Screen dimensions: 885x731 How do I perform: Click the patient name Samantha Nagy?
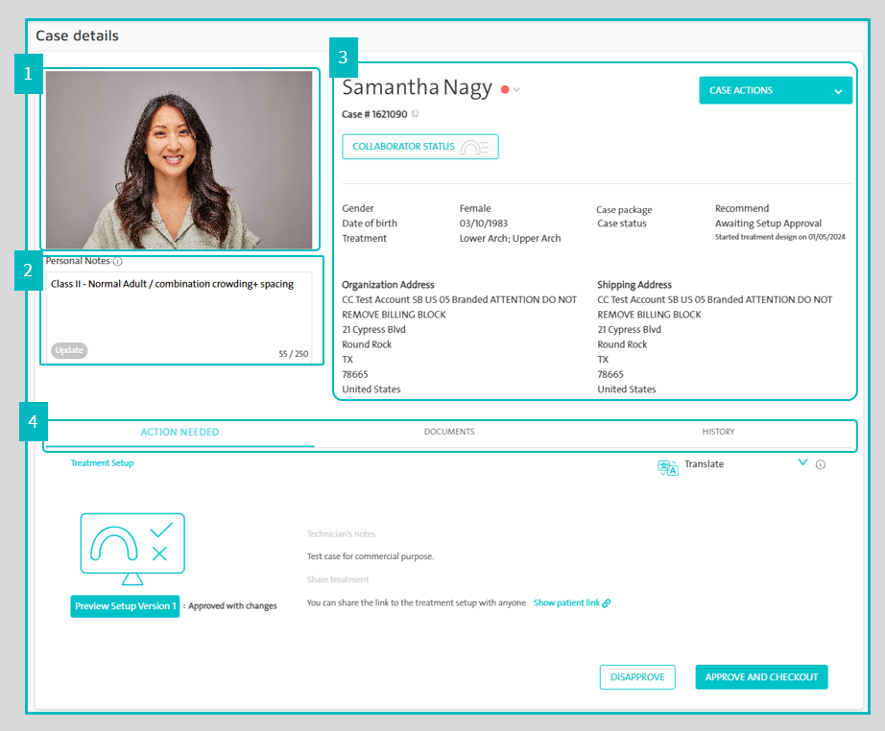pyautogui.click(x=418, y=88)
